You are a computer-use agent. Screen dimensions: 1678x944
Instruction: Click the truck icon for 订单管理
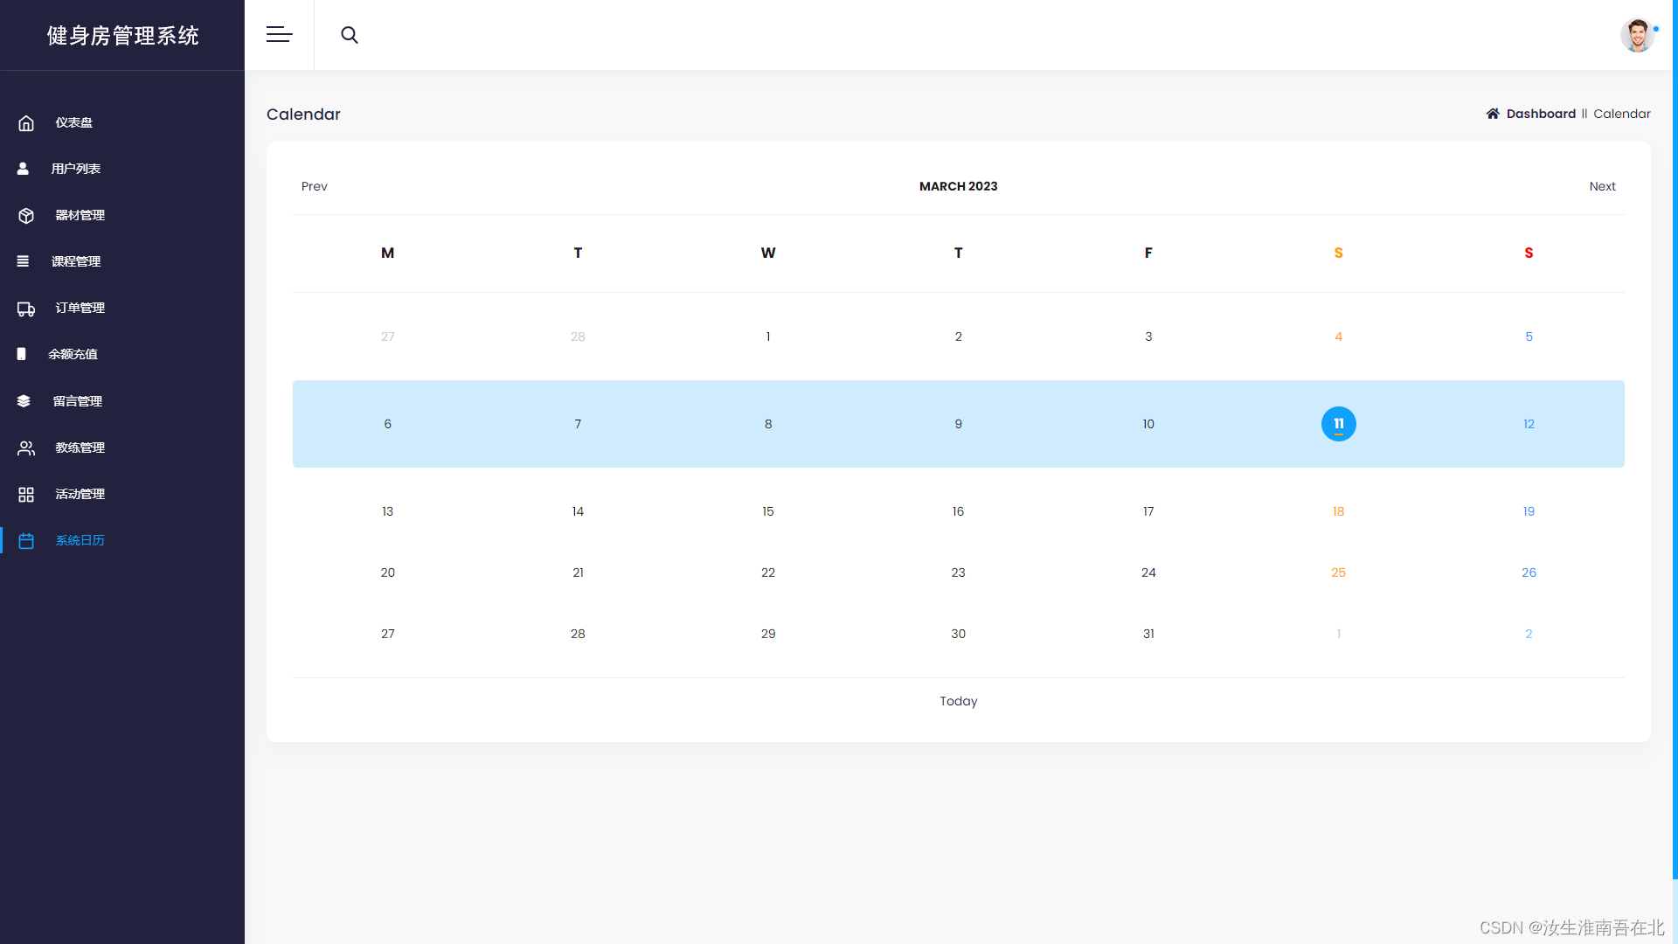click(26, 309)
